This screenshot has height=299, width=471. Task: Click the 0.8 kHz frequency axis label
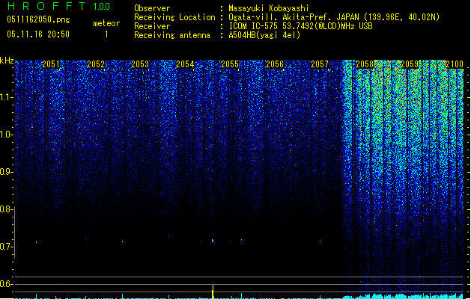coord(6,209)
